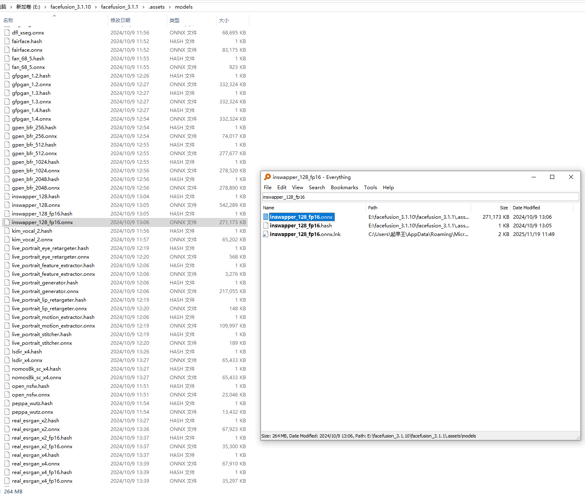Click icon of inswapper_128_fp16.onnx.lnk result
585x495 pixels.
pos(266,234)
